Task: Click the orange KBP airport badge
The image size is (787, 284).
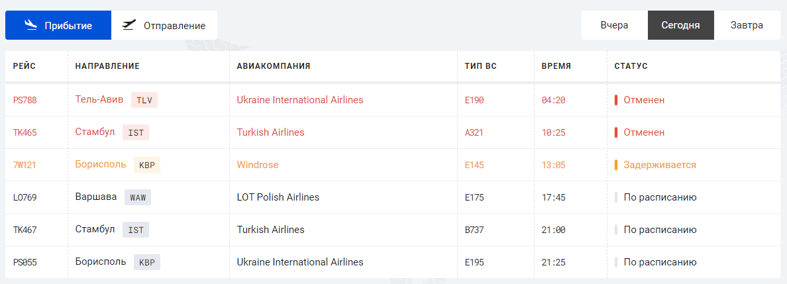Action: coord(146,165)
